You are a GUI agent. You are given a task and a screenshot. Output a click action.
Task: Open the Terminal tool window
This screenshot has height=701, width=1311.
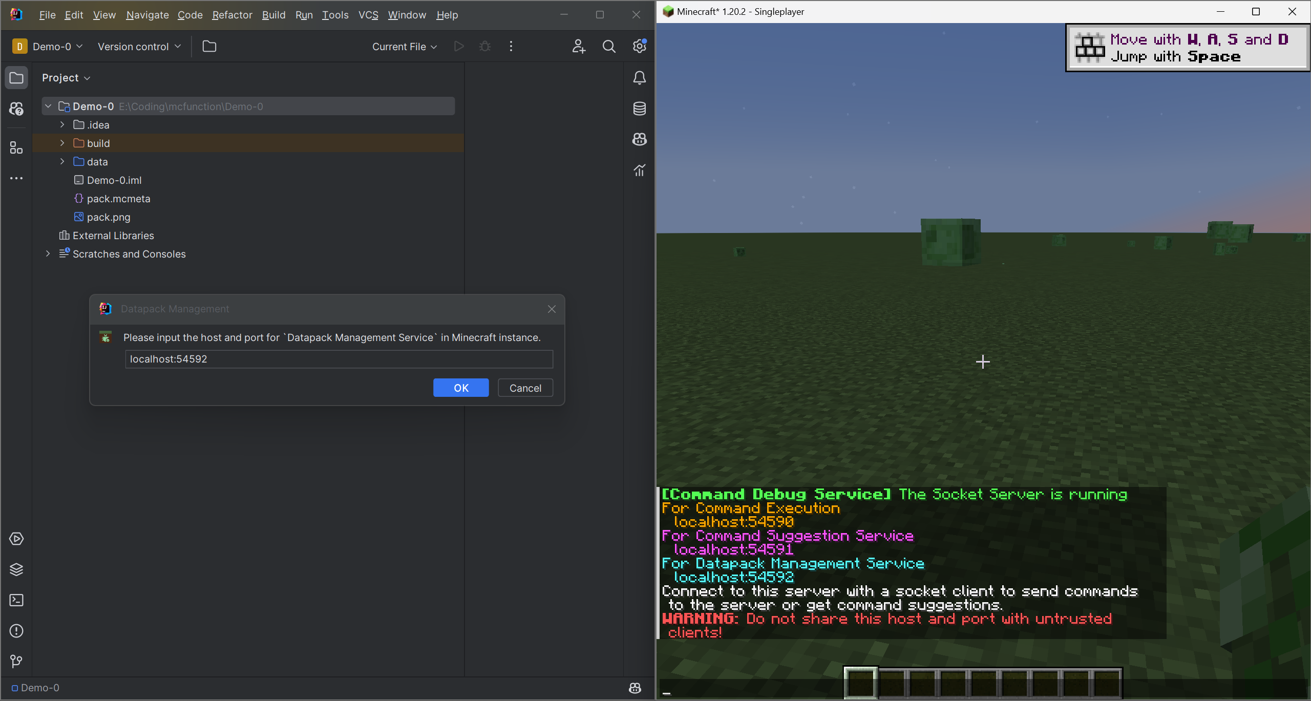(16, 600)
